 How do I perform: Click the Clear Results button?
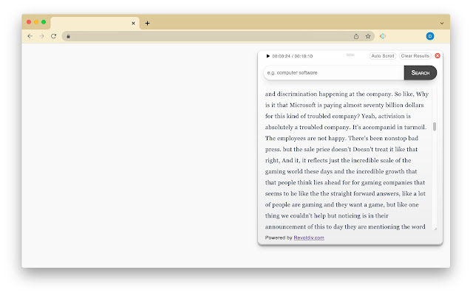[x=415, y=56]
